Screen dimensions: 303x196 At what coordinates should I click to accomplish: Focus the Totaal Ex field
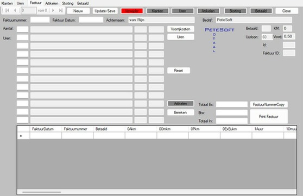(232, 104)
